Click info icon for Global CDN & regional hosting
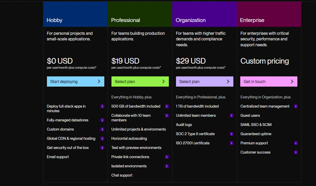 click(102, 138)
